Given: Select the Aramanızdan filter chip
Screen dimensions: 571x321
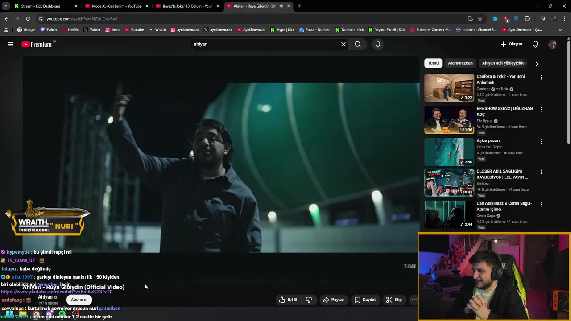Looking at the screenshot, I should click(x=460, y=63).
